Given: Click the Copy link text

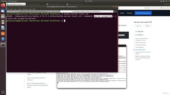Looking at the screenshot, I should point(140,31).
